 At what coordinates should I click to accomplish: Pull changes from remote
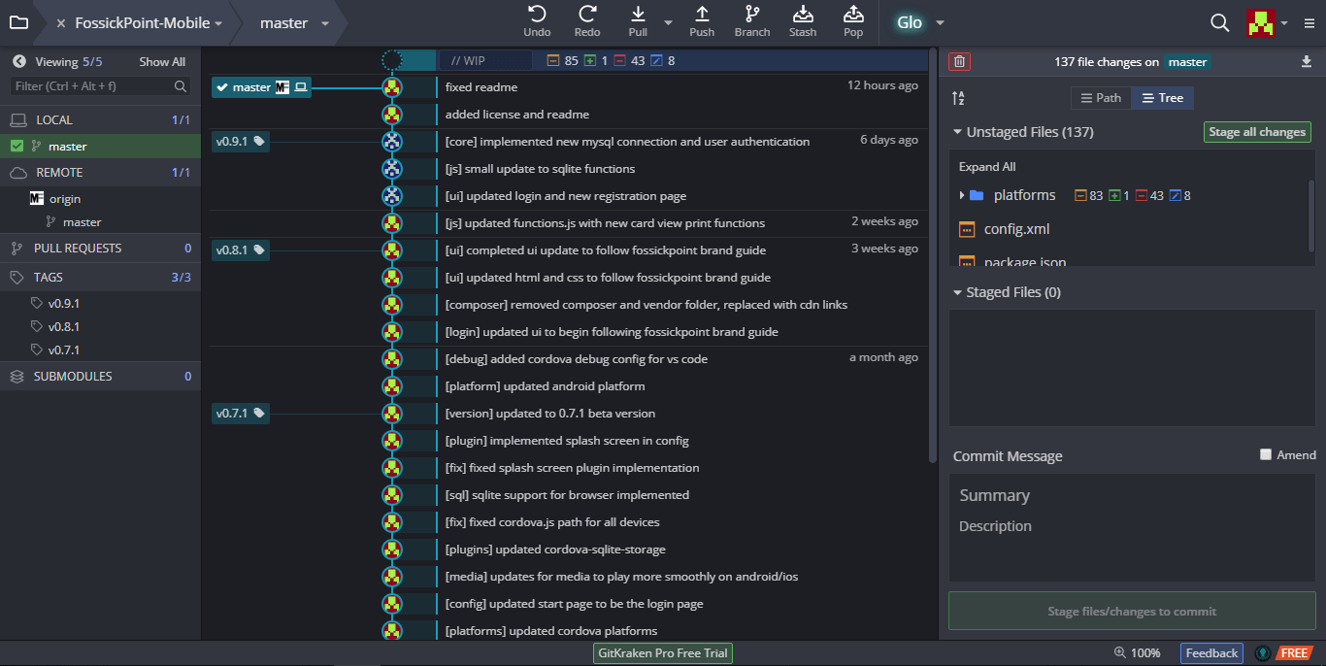tap(638, 22)
